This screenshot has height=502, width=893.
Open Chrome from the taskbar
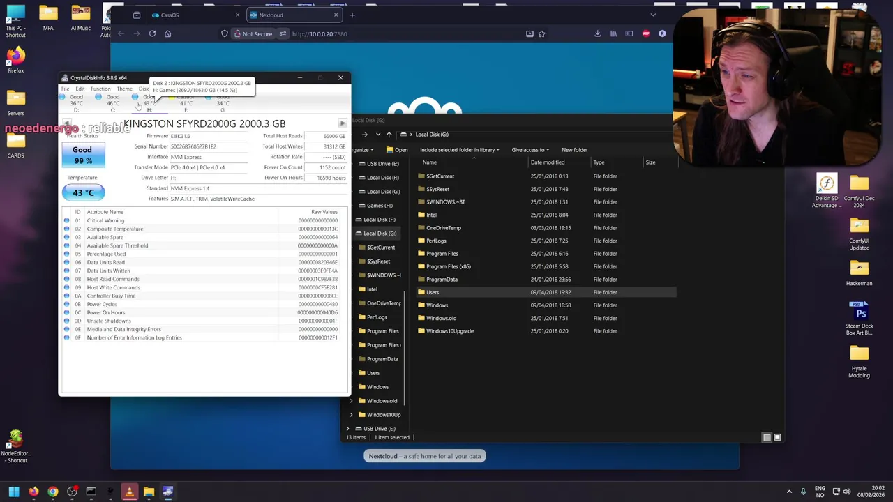[53, 492]
